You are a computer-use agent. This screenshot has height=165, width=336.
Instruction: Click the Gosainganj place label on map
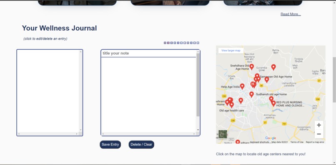pos(304,128)
